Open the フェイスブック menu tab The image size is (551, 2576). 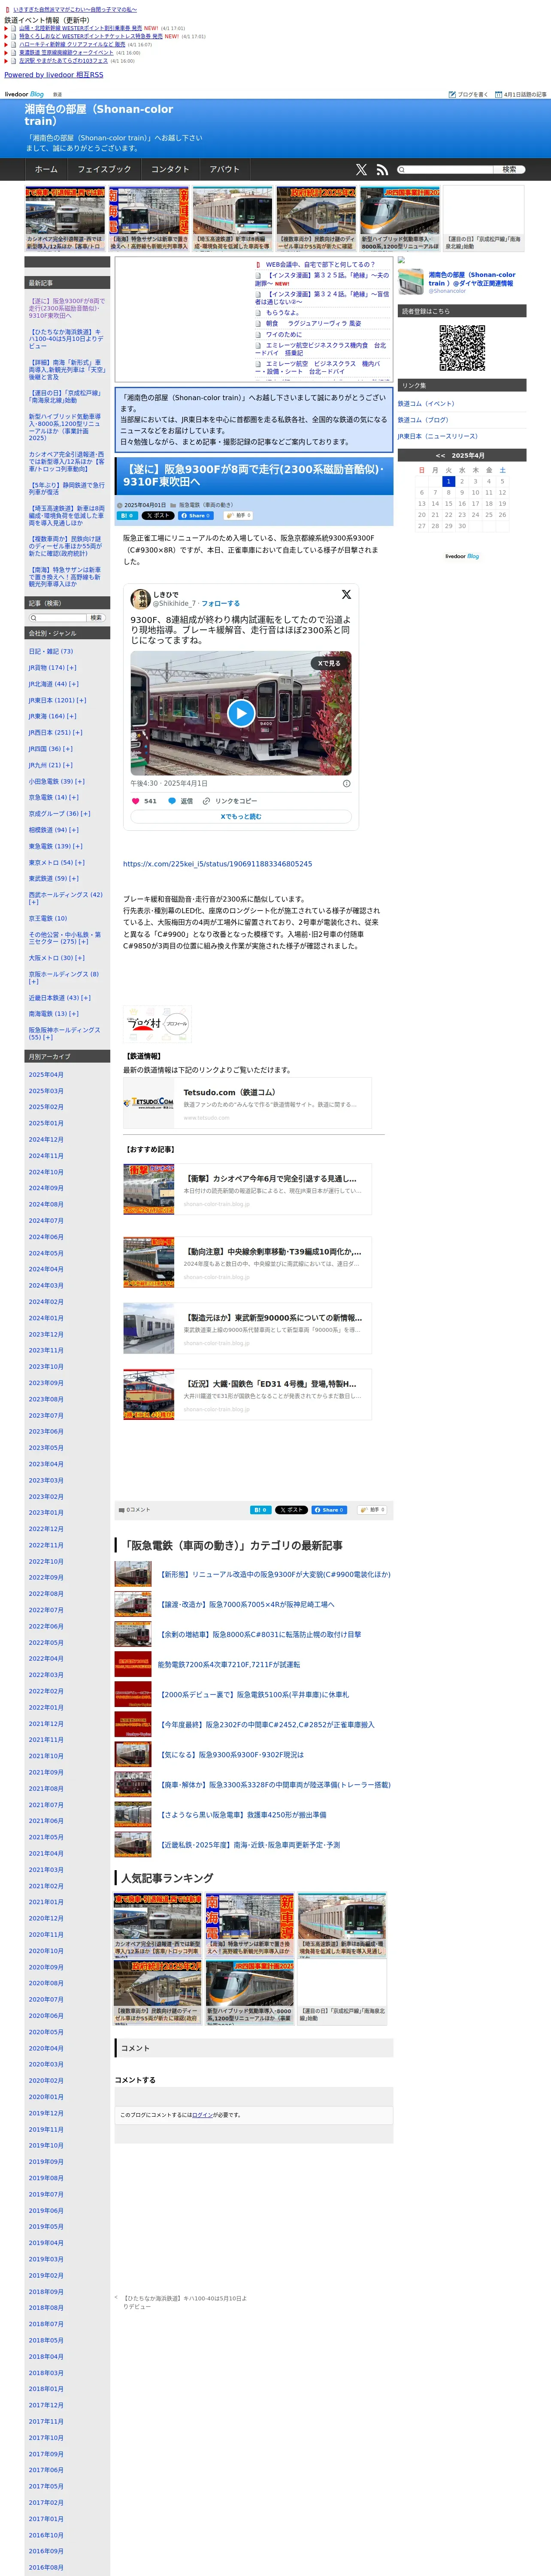click(x=104, y=170)
